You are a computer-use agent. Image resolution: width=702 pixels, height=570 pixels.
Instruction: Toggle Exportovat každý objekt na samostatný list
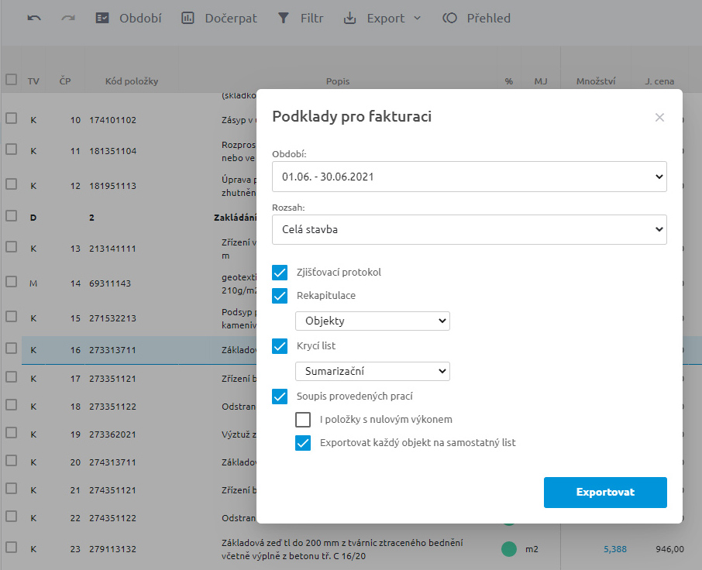pos(303,443)
